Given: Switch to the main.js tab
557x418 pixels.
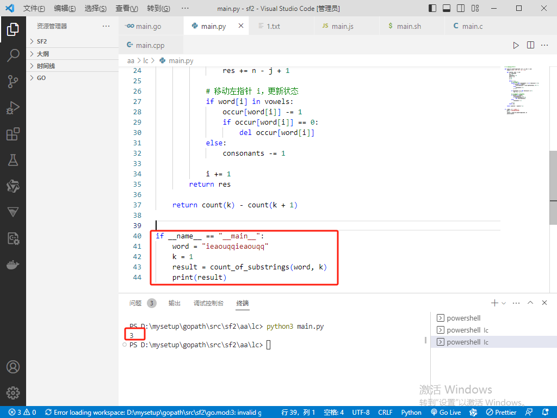Looking at the screenshot, I should 346,26.
